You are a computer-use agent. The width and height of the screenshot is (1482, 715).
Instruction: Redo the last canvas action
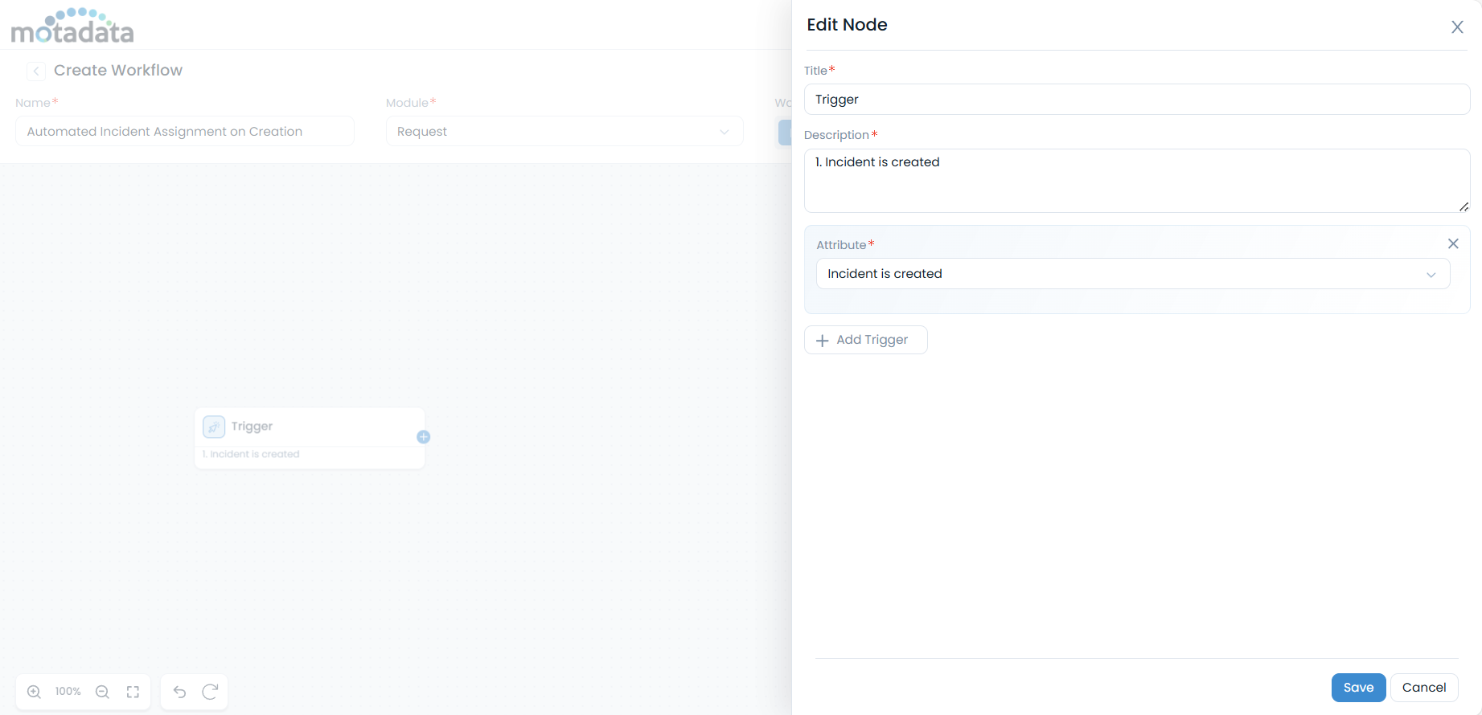210,692
